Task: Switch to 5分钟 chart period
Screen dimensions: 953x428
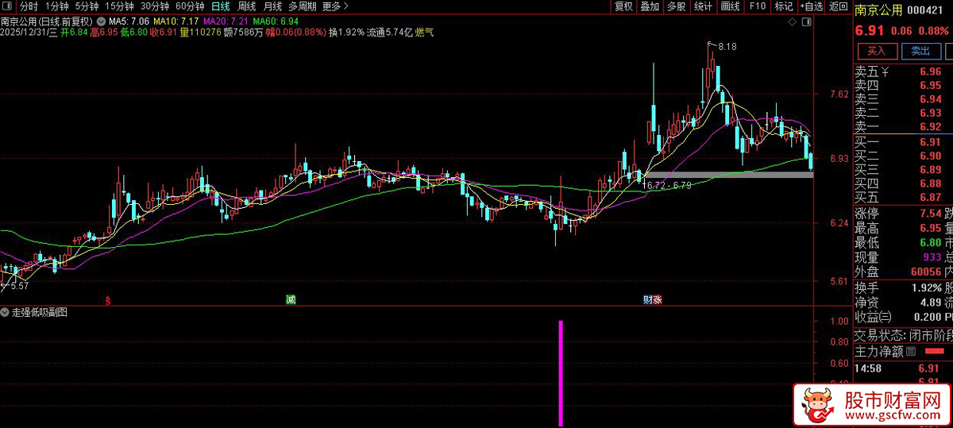Action: pyautogui.click(x=87, y=6)
